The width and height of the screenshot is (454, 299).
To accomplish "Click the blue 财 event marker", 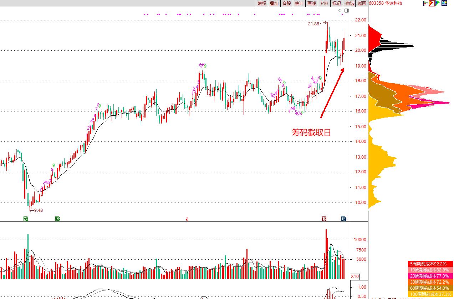I will tap(343, 219).
